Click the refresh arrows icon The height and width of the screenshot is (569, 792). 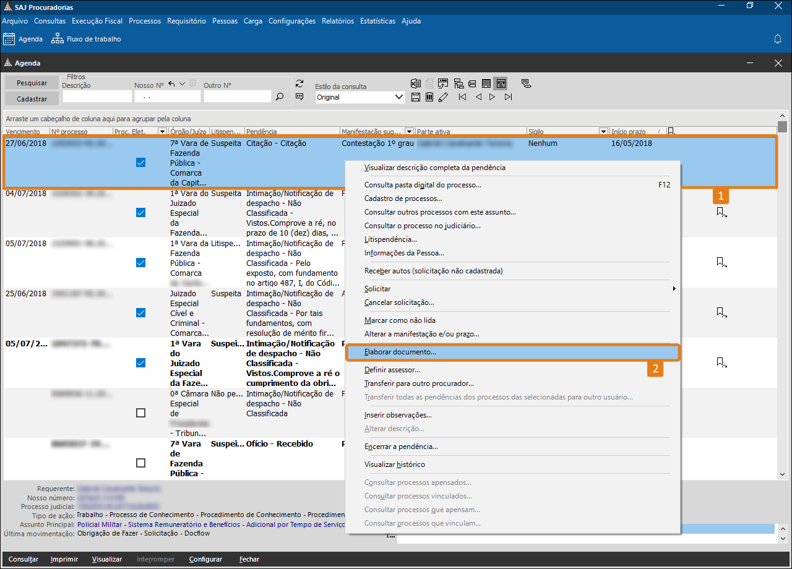click(299, 83)
